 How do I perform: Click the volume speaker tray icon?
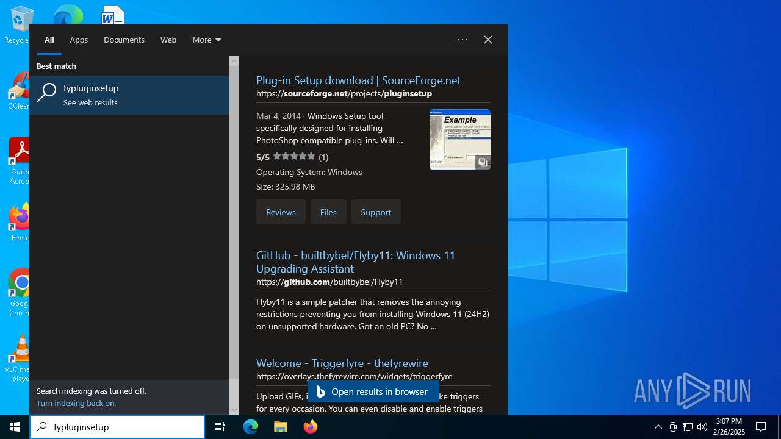(x=702, y=427)
